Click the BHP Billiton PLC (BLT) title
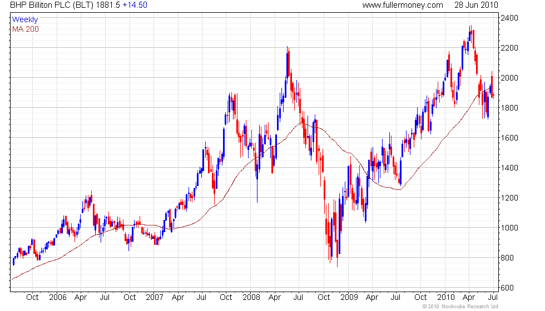Image resolution: width=545 pixels, height=311 pixels. (x=51, y=5)
